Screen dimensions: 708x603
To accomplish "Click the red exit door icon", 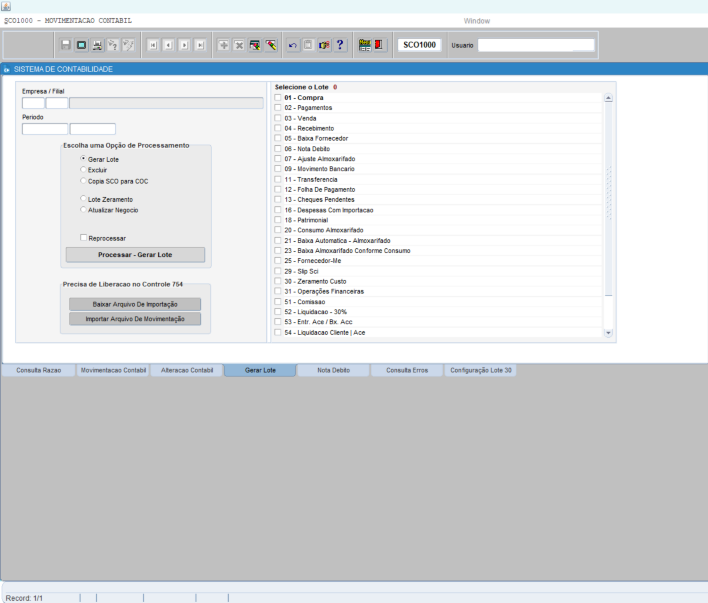I will coord(379,45).
